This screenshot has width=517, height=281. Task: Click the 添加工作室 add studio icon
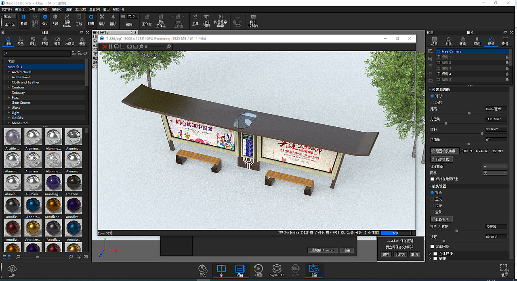click(161, 20)
